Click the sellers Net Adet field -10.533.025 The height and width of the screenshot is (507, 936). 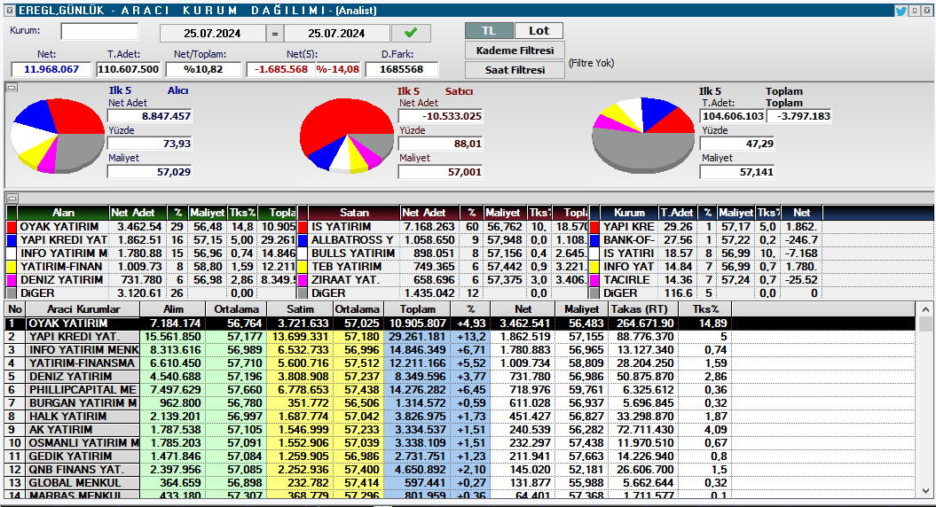pos(441,116)
